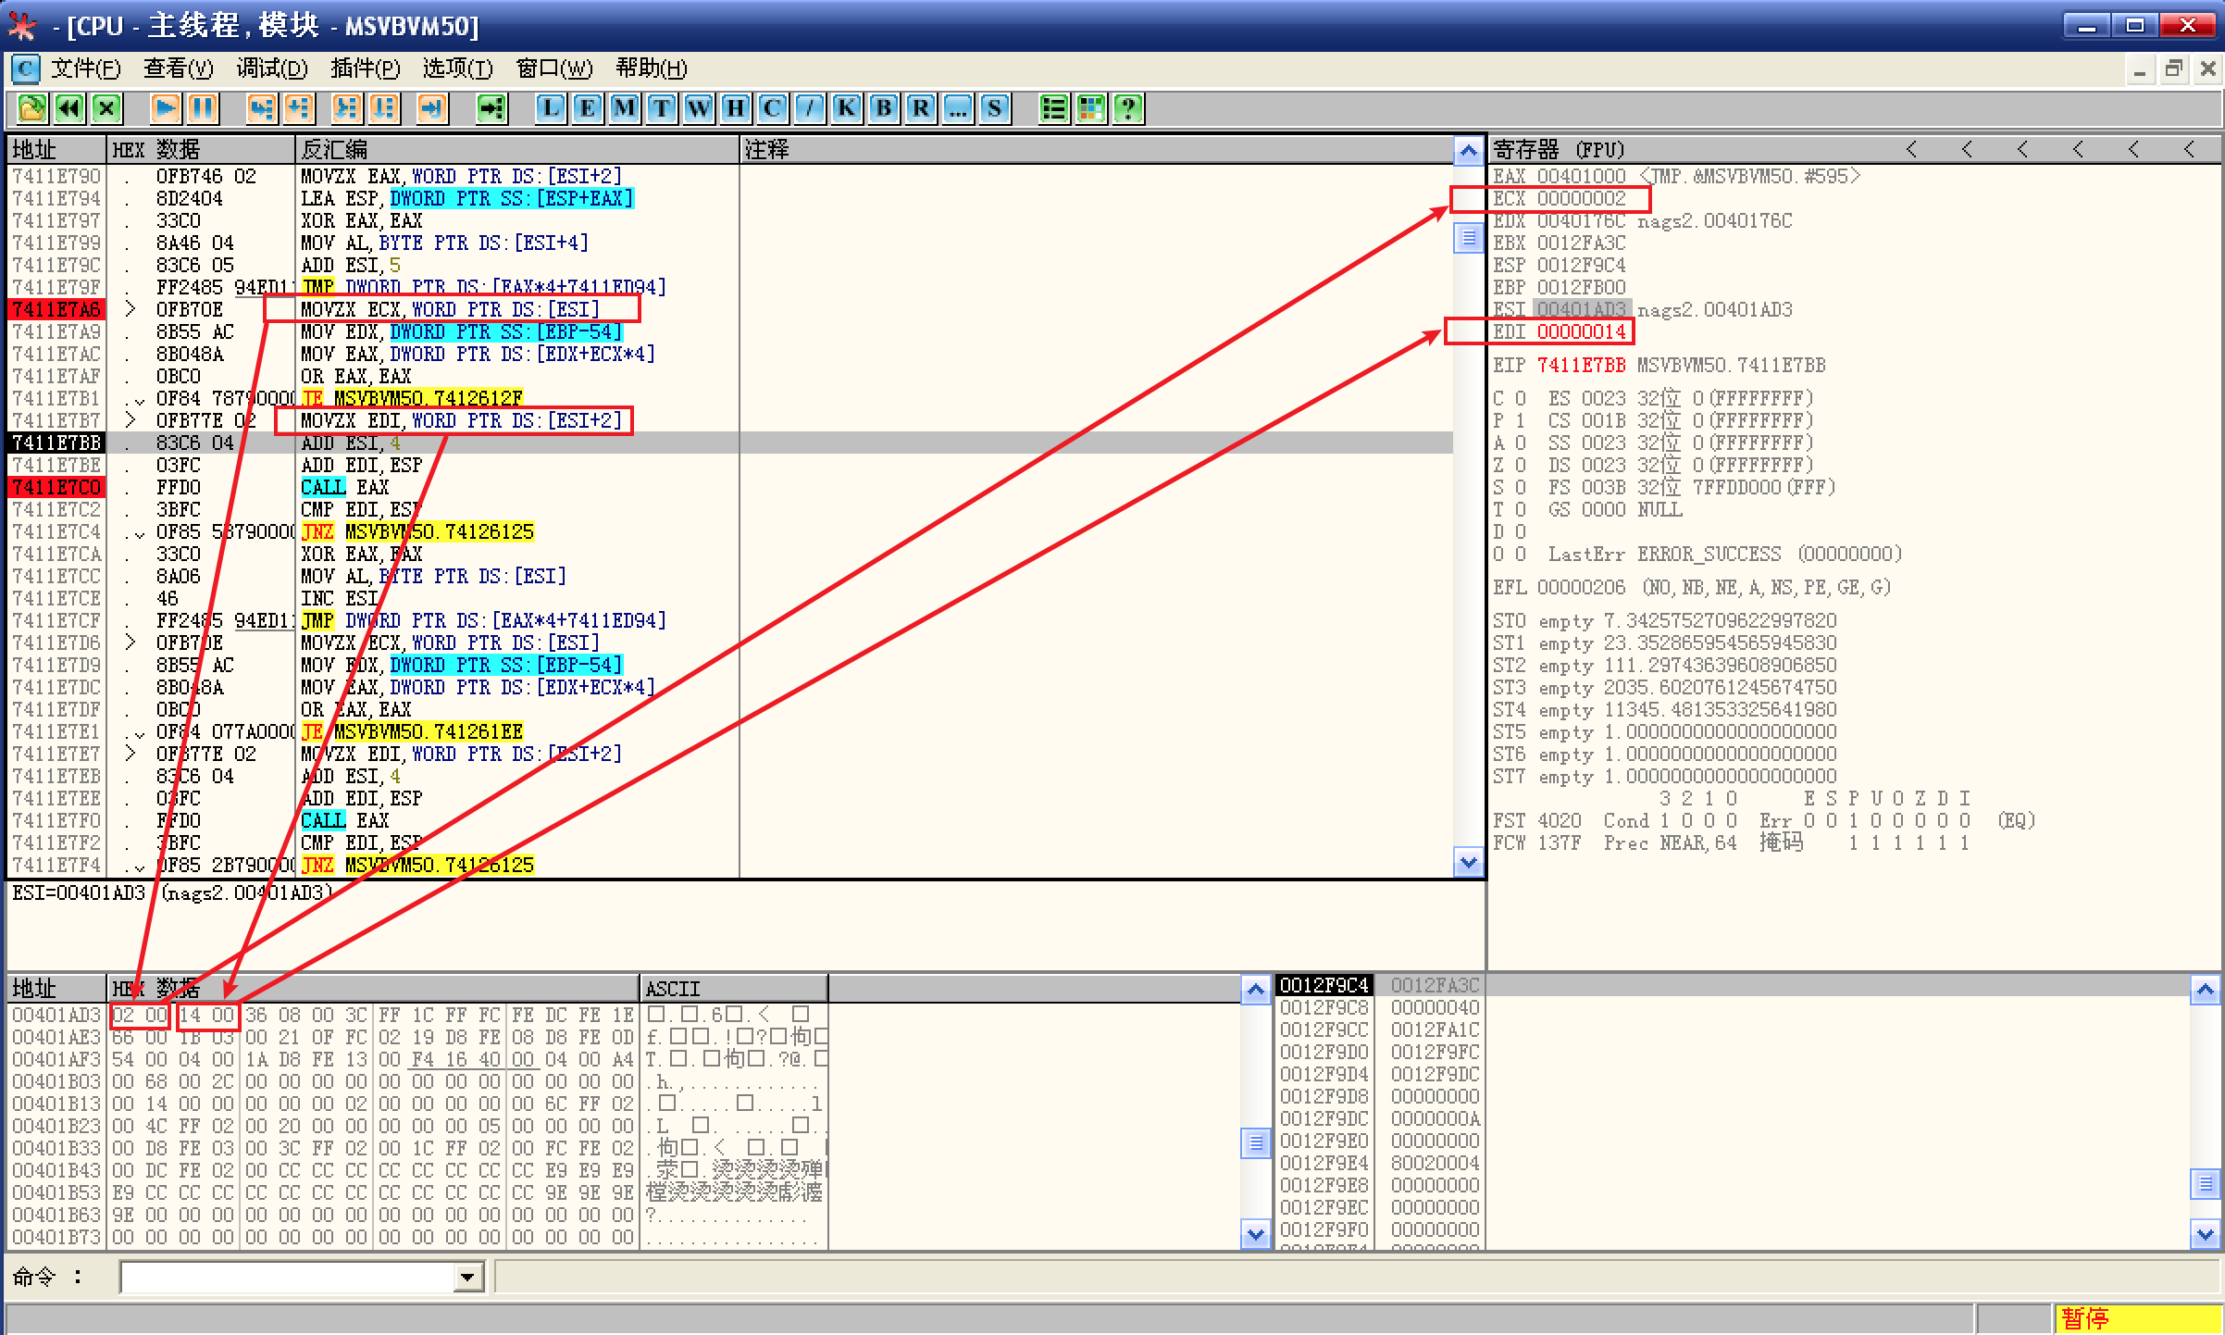Open the 调试(D) debug menu
Image resolution: width=2225 pixels, height=1335 pixels.
pos(271,69)
